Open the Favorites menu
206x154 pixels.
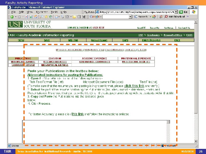pos(42,12)
